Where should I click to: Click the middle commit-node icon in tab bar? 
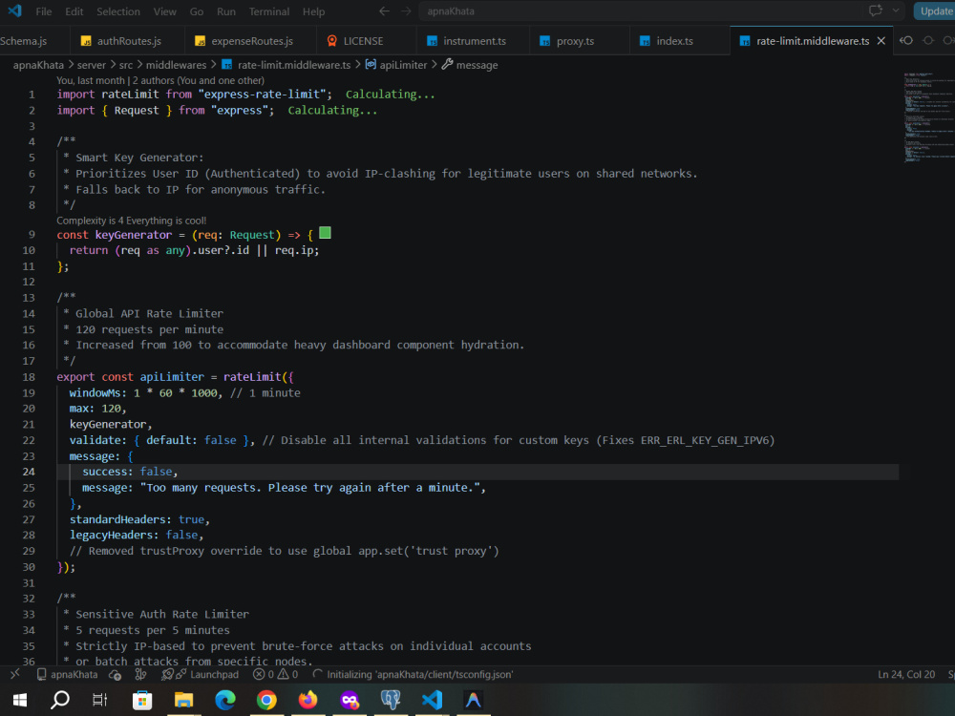pos(928,41)
